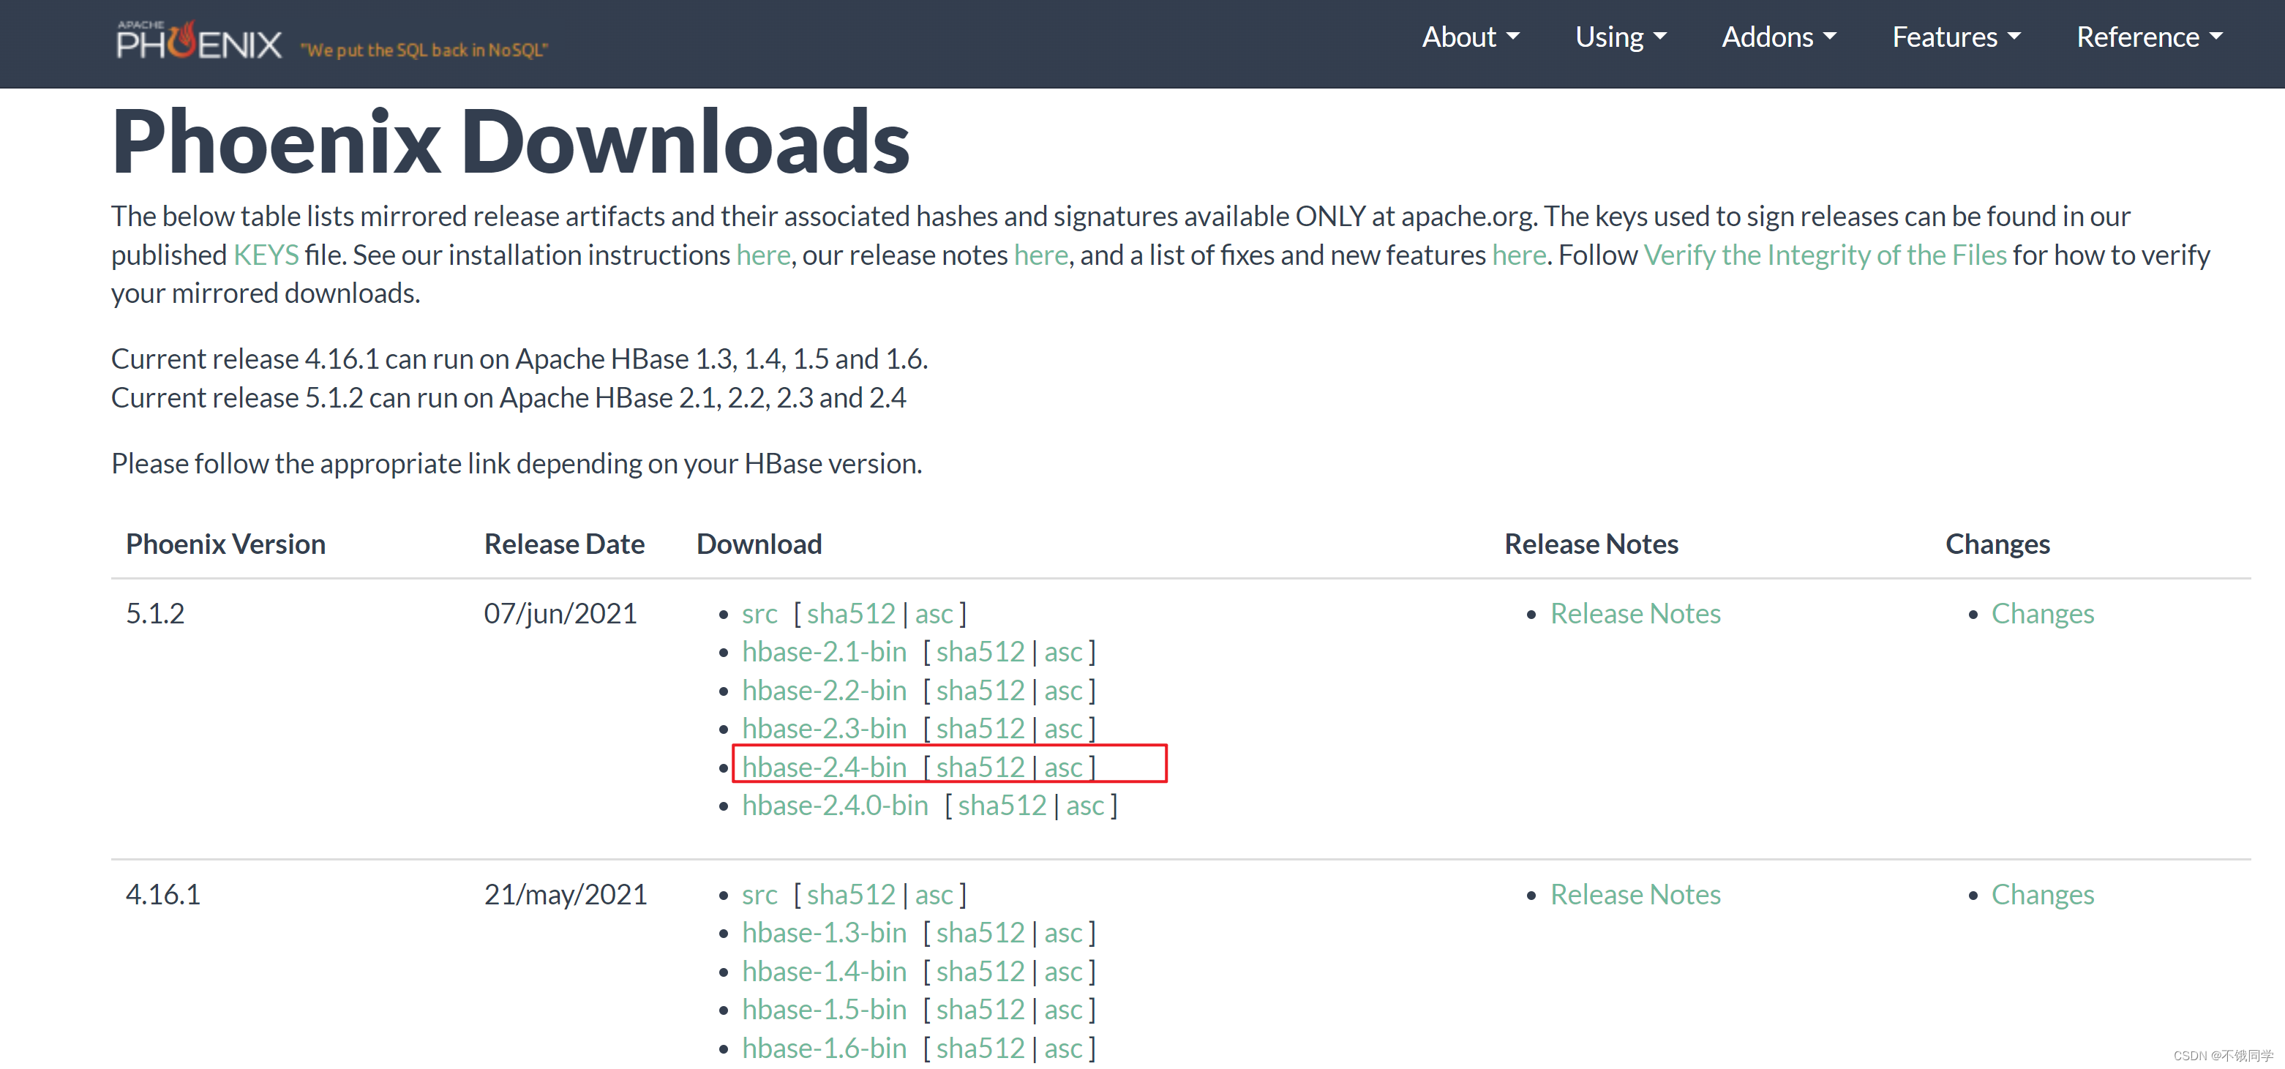Screen dimensions: 2285x1069
Task: Open asc for hbase-1.3-bin
Action: pos(1062,933)
